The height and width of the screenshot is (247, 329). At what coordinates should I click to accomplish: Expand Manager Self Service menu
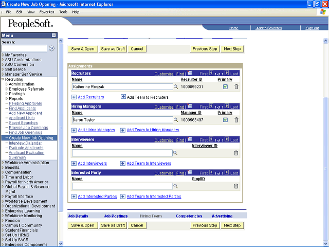(3, 74)
